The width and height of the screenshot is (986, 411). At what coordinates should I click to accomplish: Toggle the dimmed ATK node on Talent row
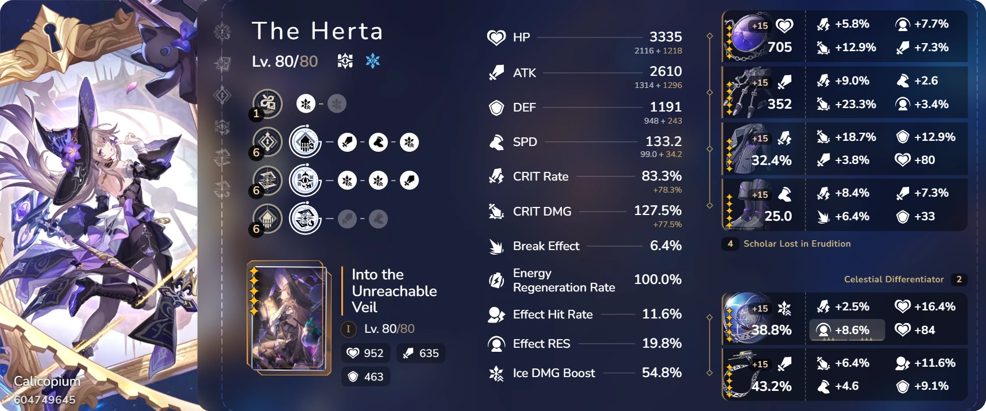click(x=348, y=218)
